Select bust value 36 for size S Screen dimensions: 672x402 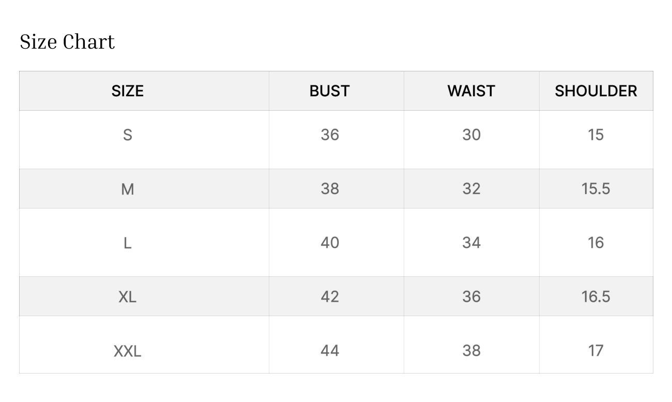(329, 135)
